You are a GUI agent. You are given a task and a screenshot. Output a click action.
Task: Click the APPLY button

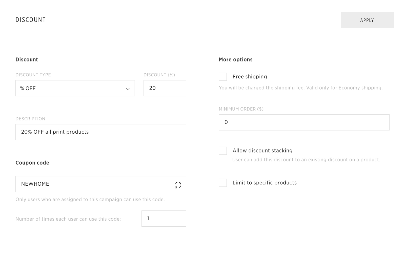point(367,20)
